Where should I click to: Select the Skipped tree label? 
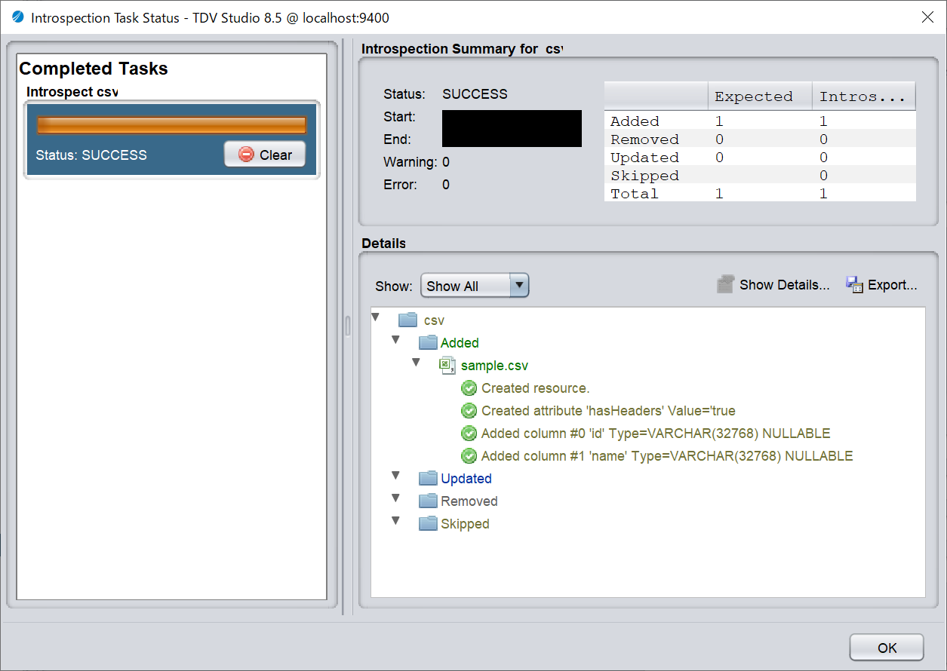pyautogui.click(x=465, y=524)
